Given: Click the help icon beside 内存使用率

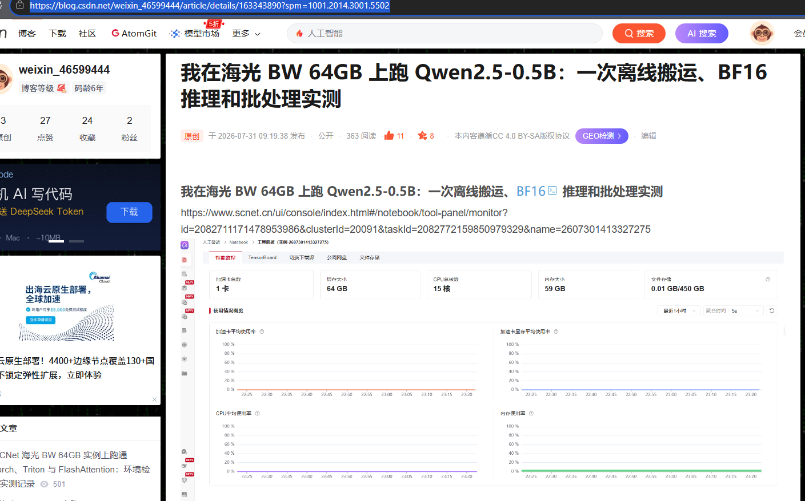Looking at the screenshot, I should click(531, 413).
